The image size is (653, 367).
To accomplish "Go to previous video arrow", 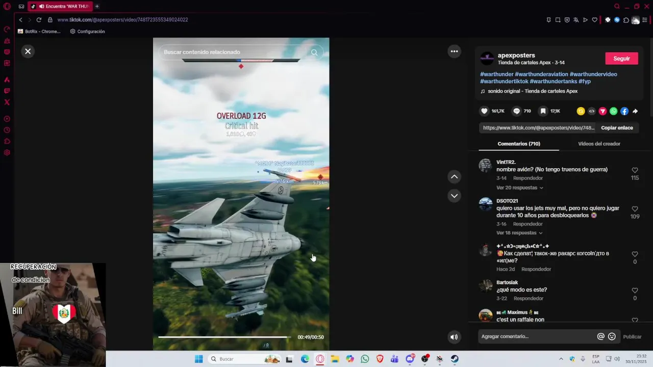I will coord(454,177).
